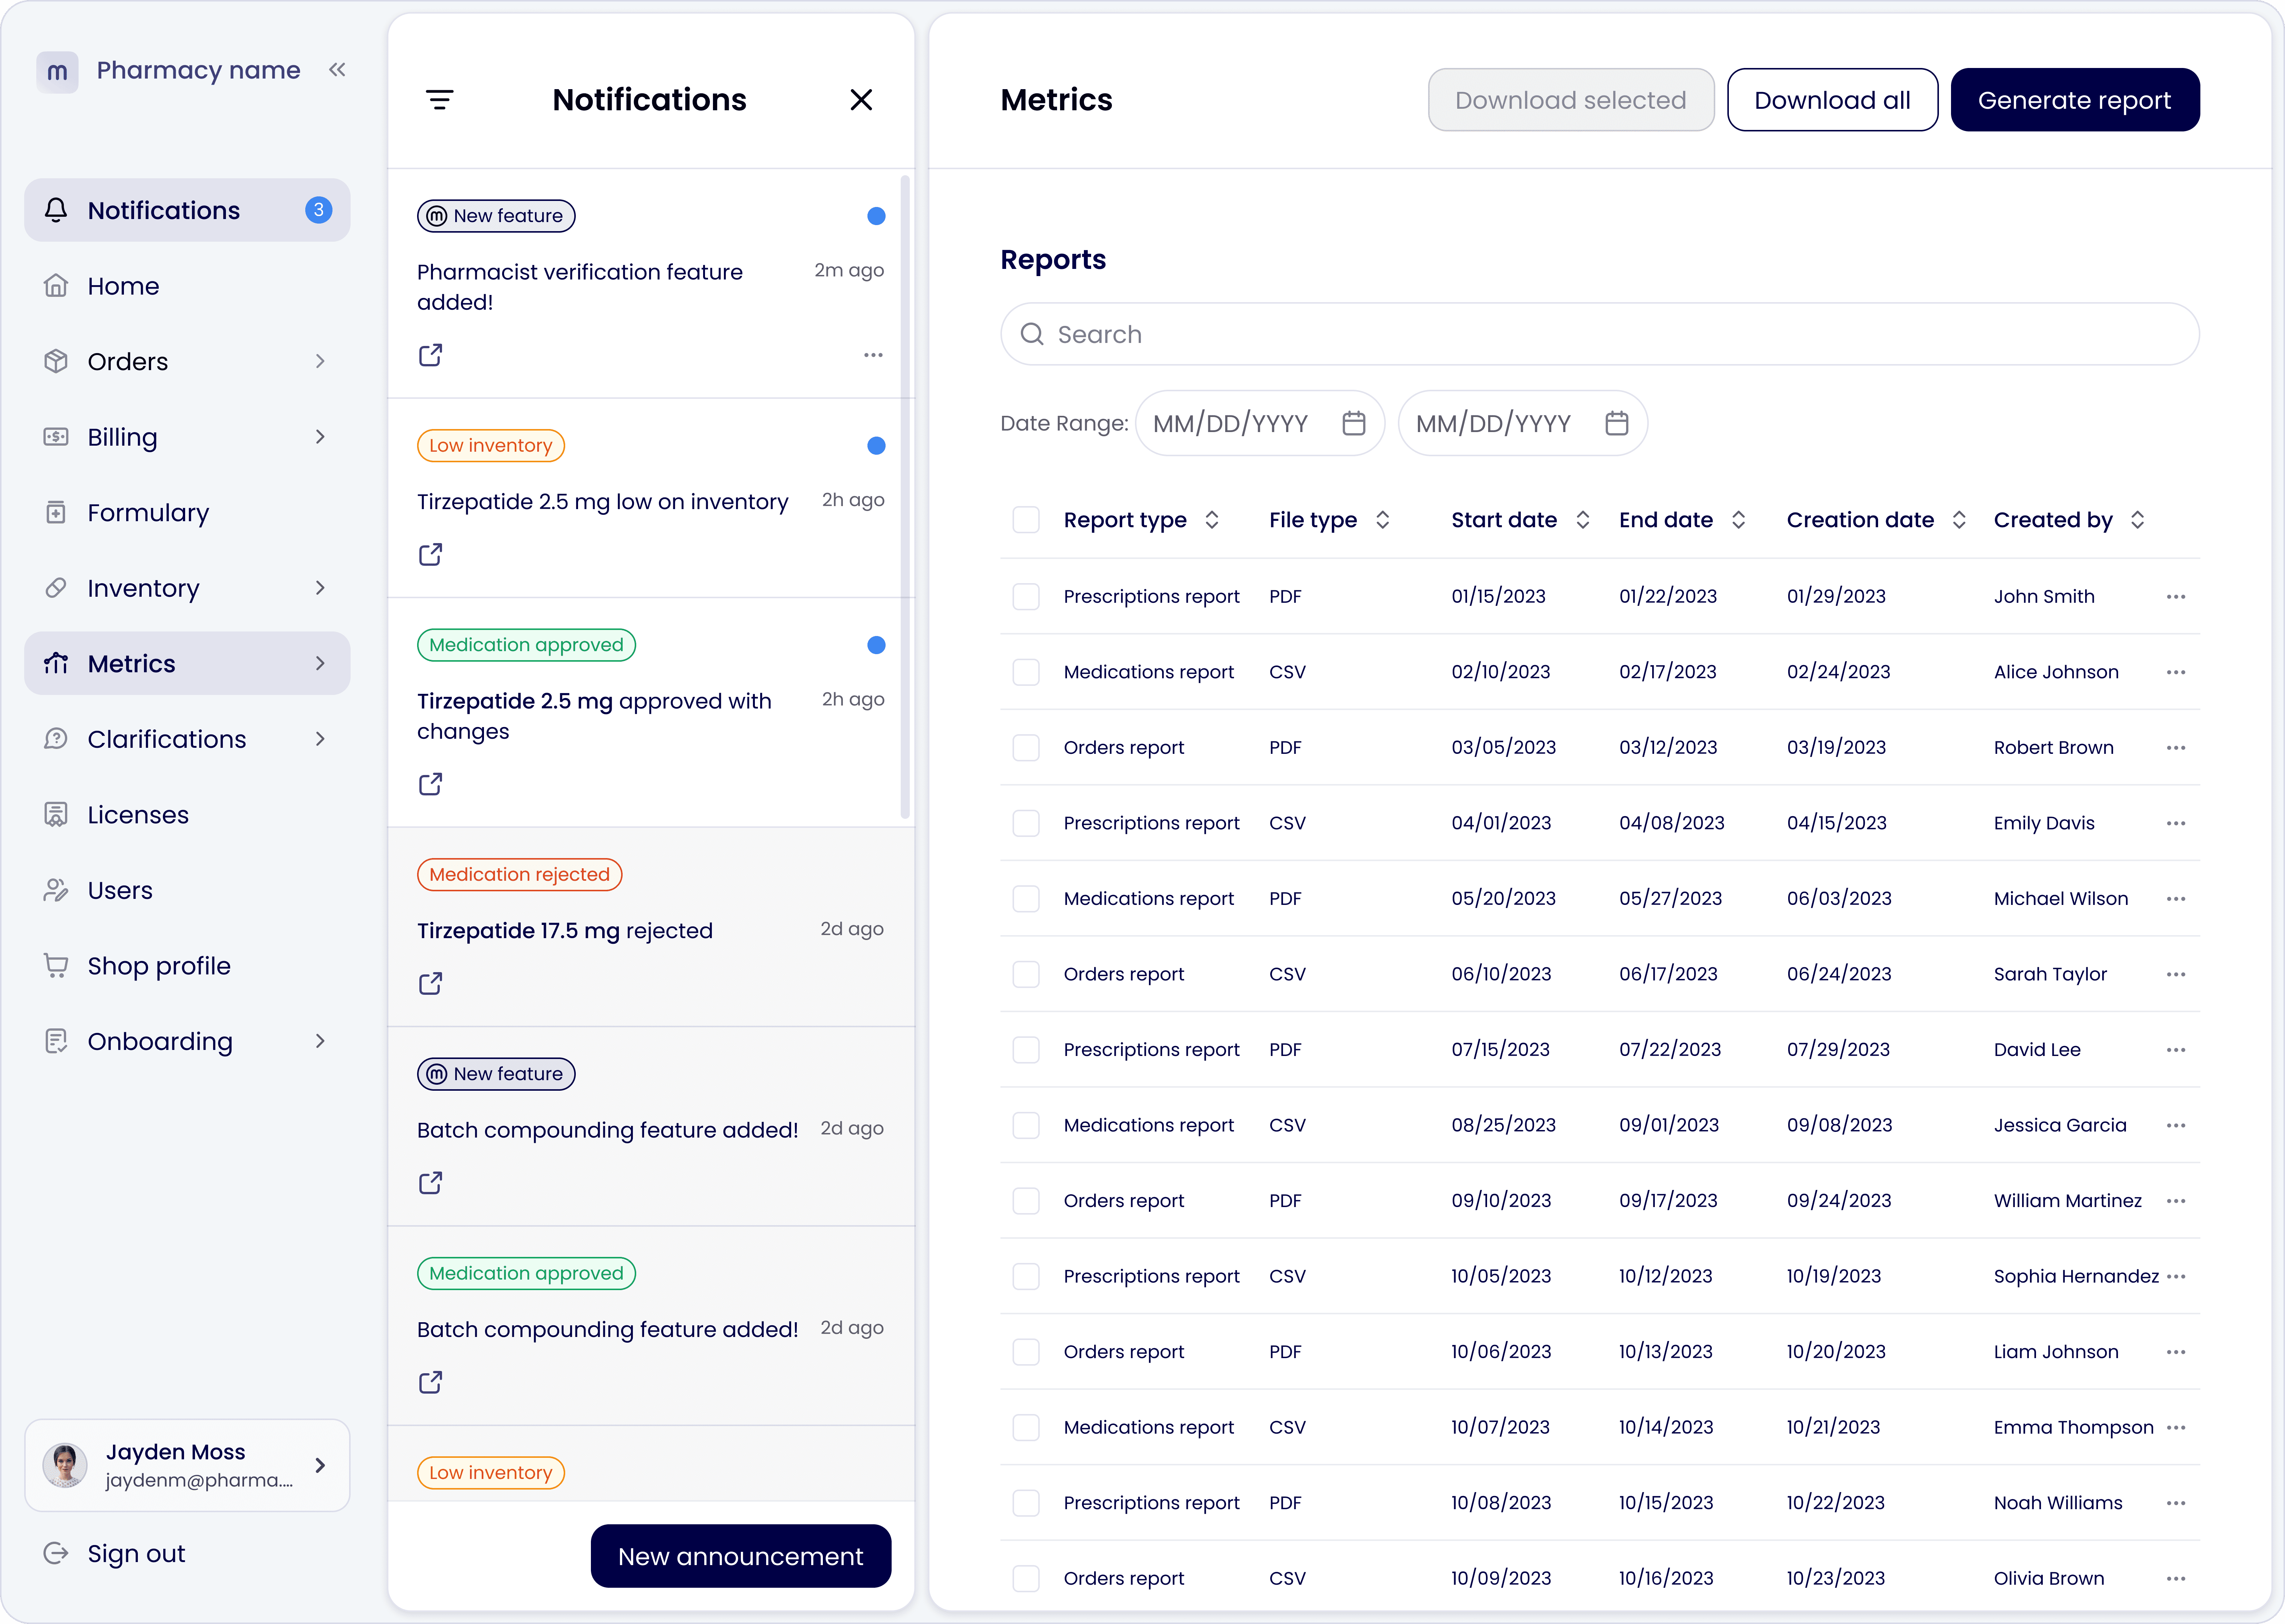2285x1624 pixels.
Task: Open row options for David Lee report
Action: 2176,1050
